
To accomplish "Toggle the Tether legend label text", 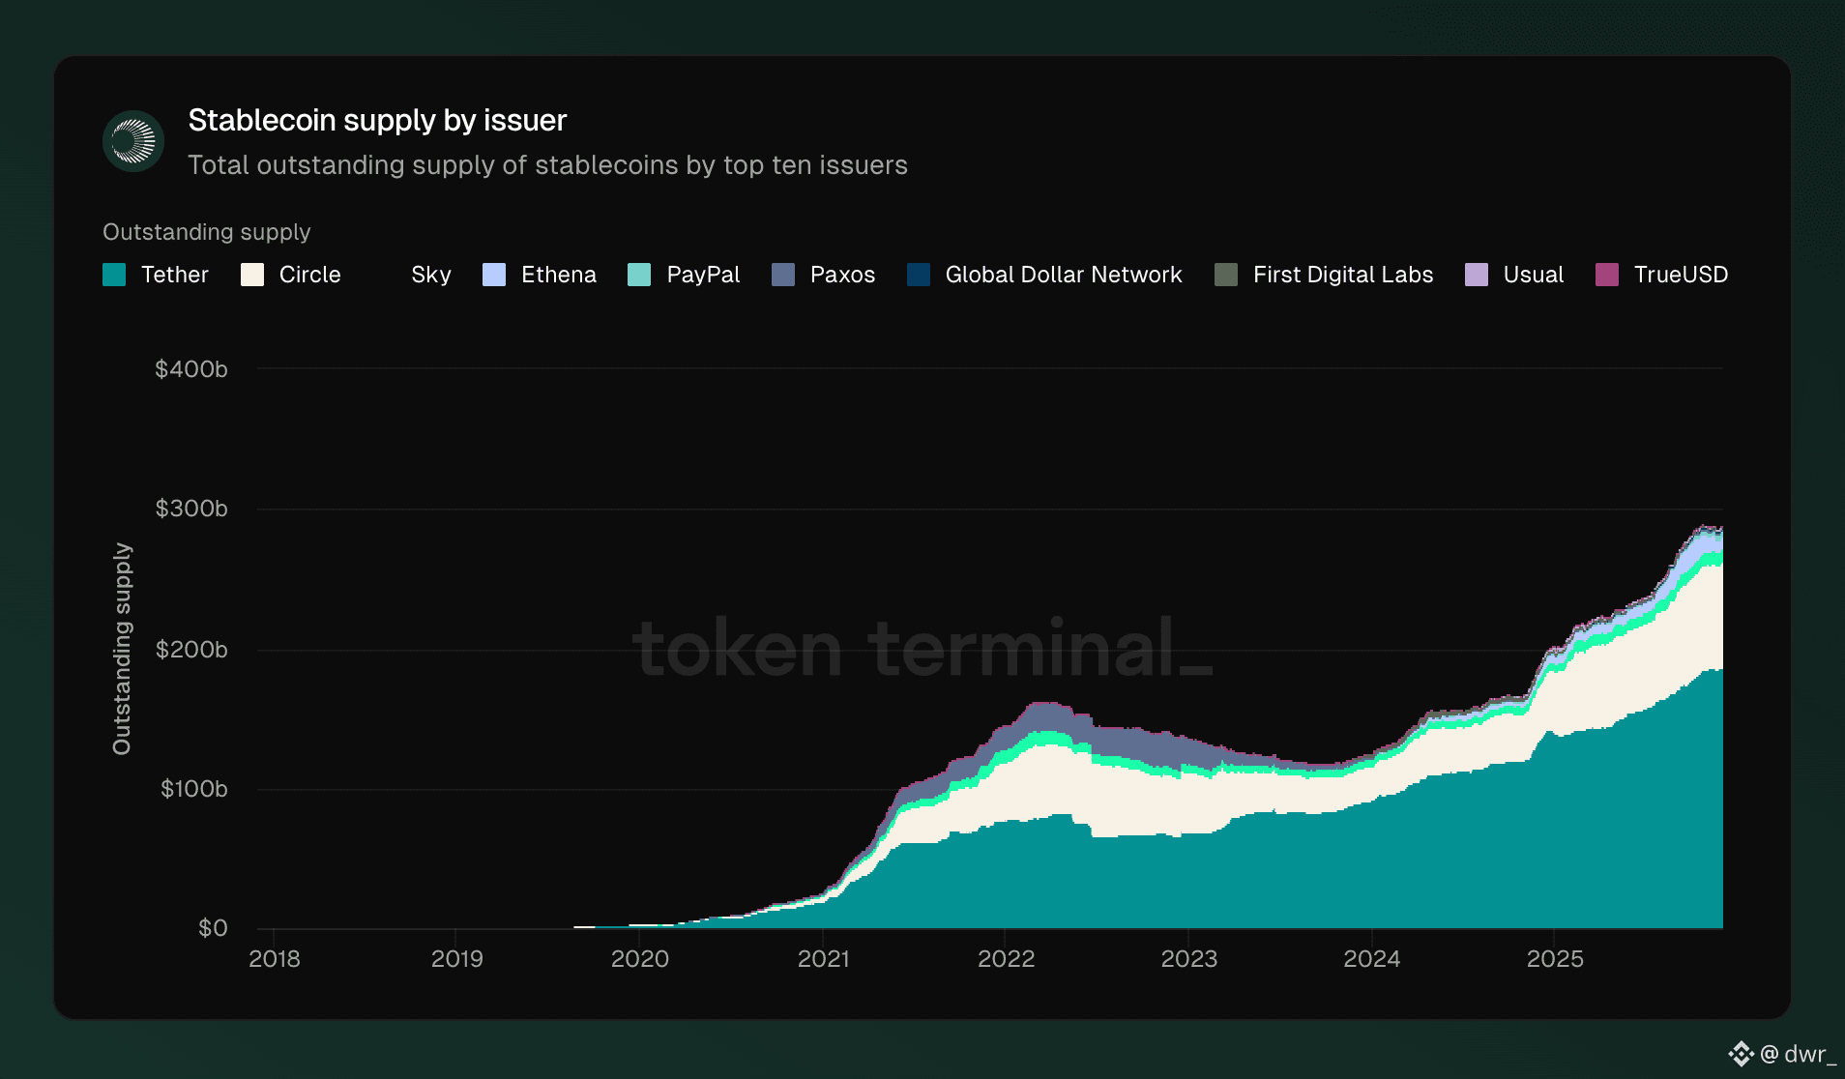I will [175, 275].
